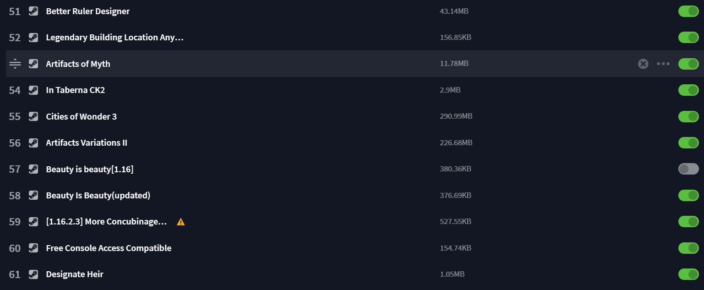
Task: Click the Steam icon next to Better Ruler Designer
Action: 33,11
